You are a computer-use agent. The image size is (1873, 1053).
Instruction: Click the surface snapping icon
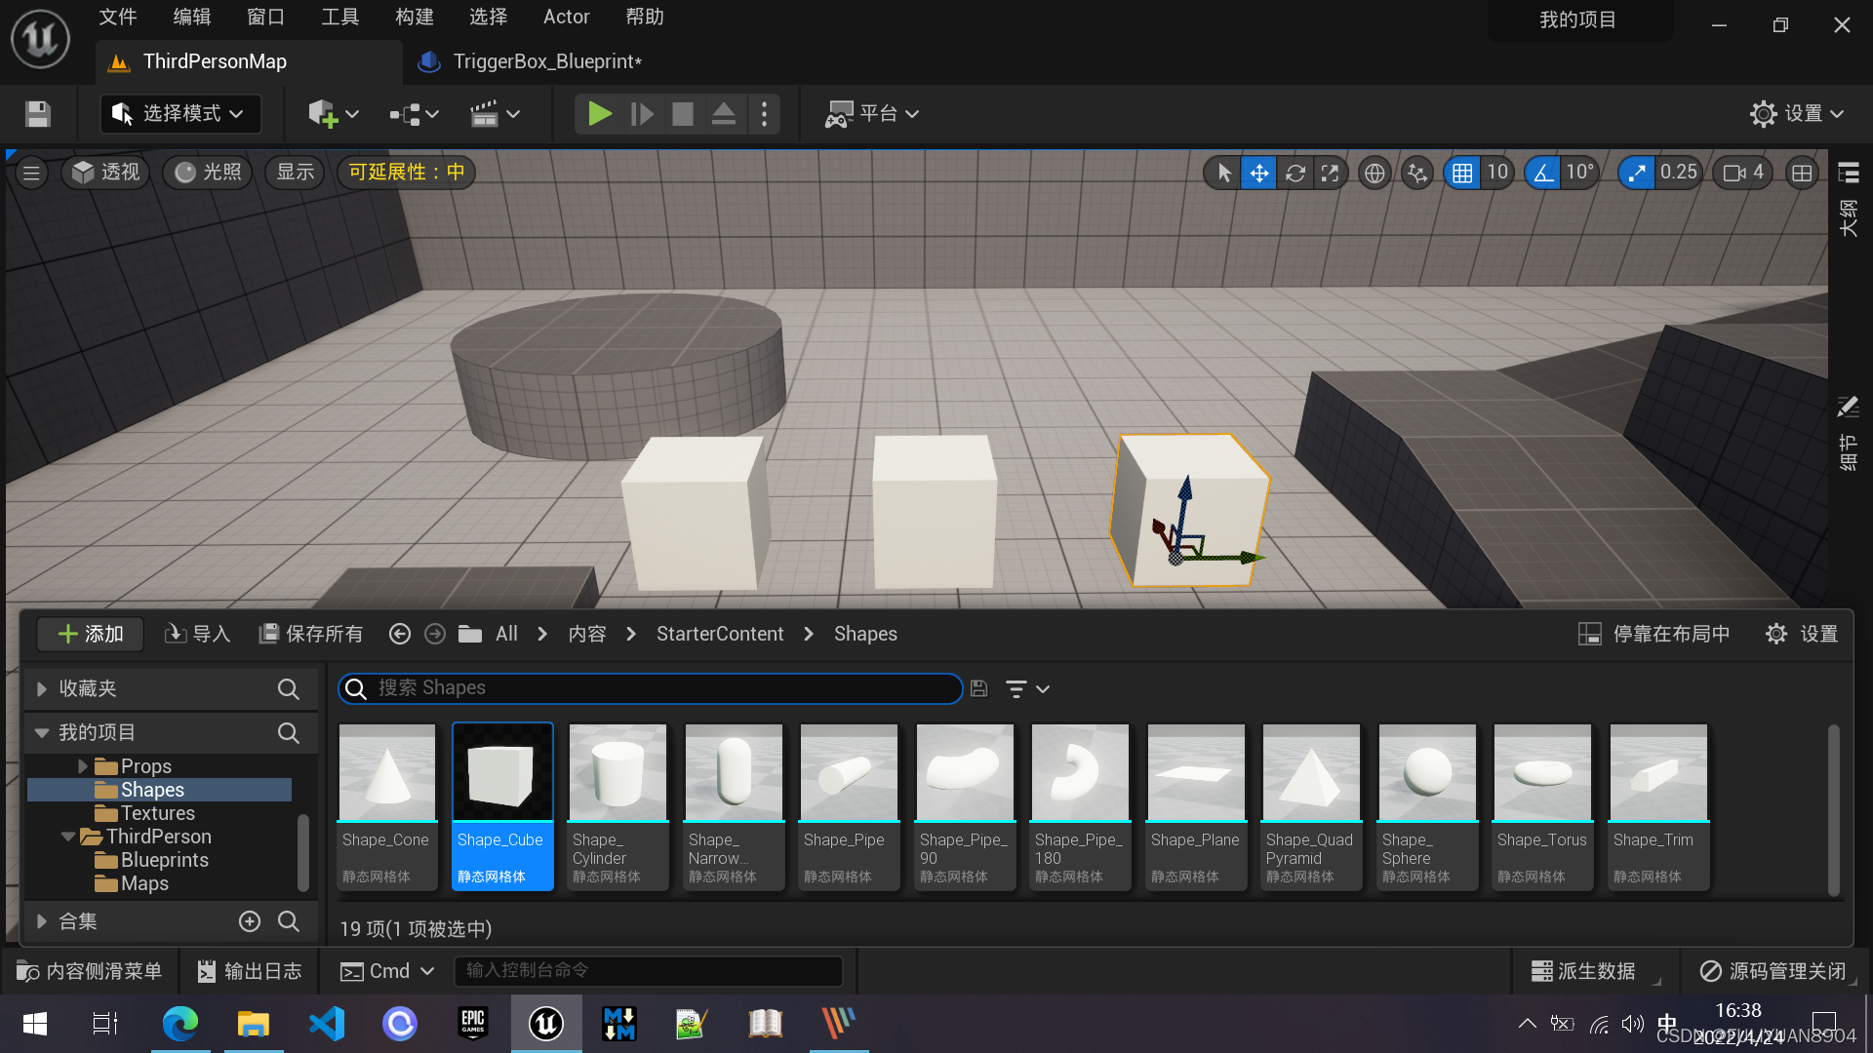click(1416, 174)
